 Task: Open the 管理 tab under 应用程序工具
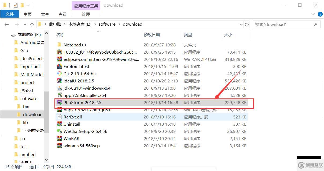click(x=86, y=14)
